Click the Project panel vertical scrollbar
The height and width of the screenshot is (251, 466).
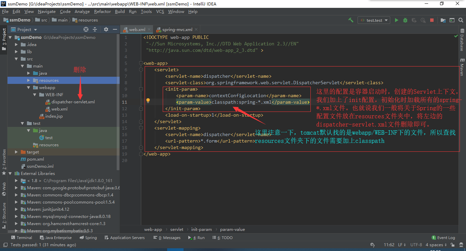(x=118, y=102)
